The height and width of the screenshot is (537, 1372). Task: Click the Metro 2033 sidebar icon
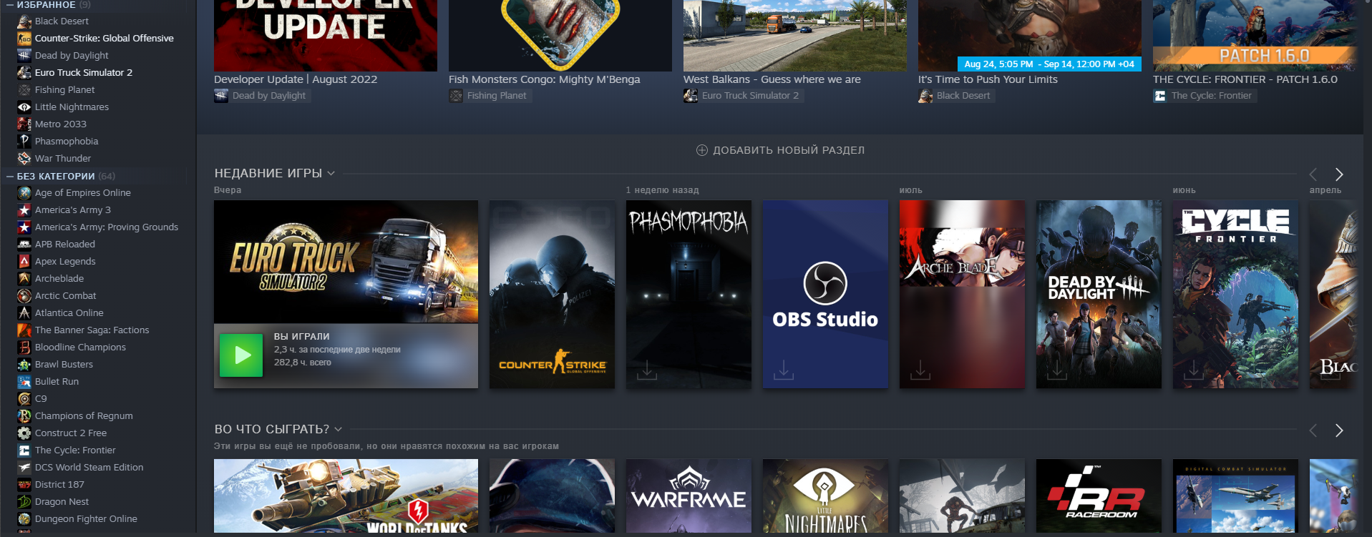click(x=24, y=124)
